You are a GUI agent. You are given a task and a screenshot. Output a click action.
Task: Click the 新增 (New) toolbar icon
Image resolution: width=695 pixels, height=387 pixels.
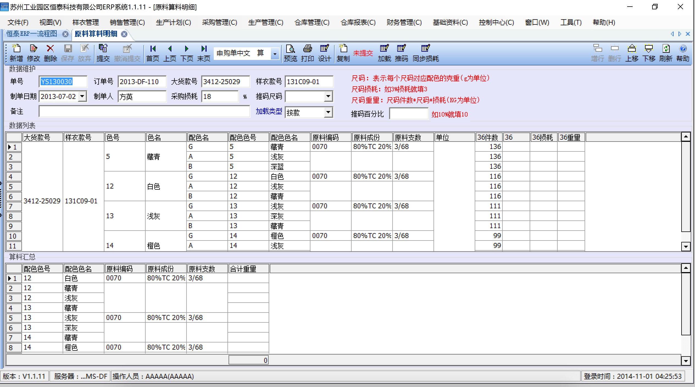pyautogui.click(x=16, y=53)
